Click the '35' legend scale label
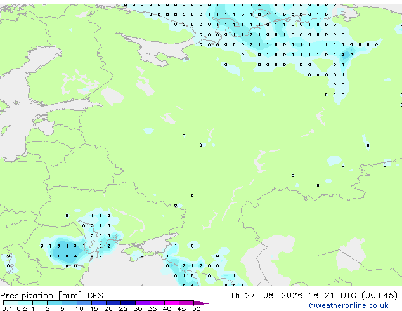Image resolution: width=402 pixels, height=311 pixels. click(152, 308)
